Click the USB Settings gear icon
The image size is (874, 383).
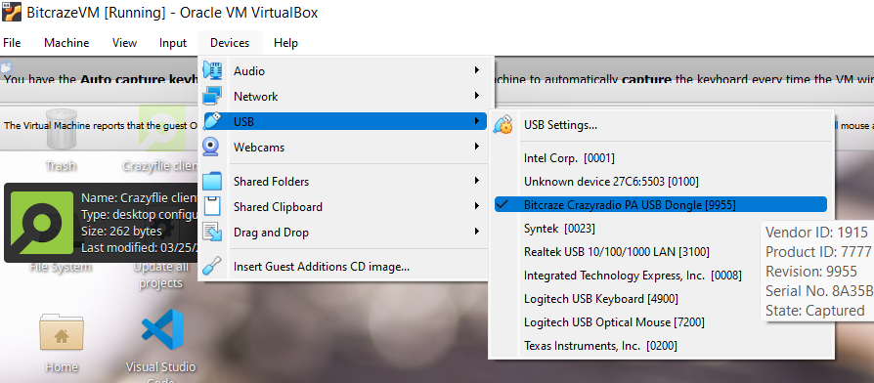503,125
